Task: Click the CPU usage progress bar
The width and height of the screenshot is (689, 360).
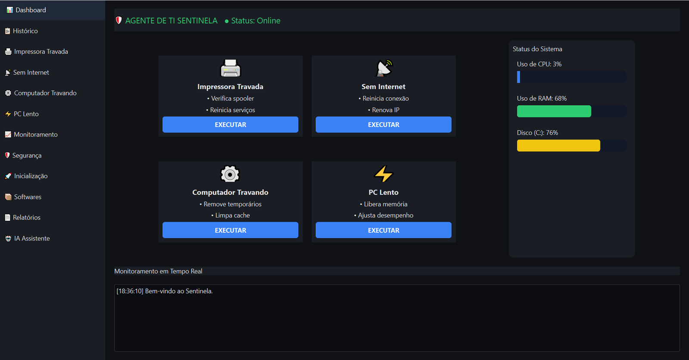Action: point(572,77)
